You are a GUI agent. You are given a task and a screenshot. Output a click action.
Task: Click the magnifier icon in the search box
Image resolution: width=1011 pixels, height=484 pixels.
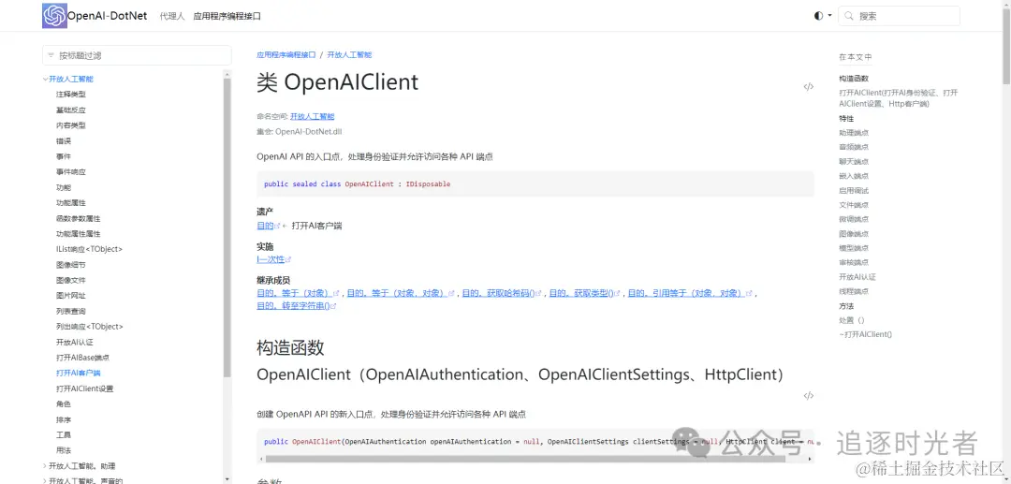coord(850,16)
